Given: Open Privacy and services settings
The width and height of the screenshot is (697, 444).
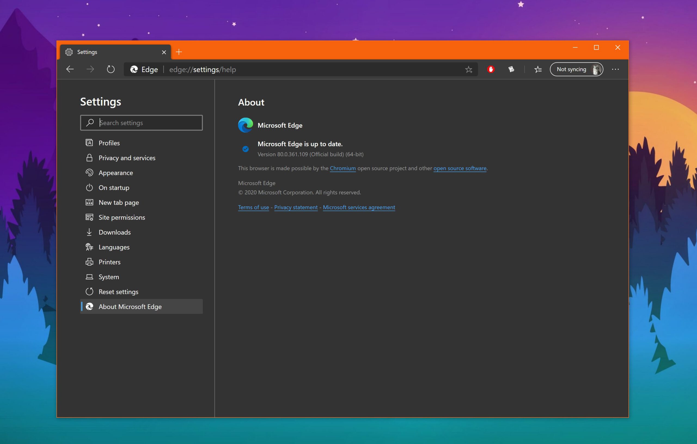Looking at the screenshot, I should [141, 158].
